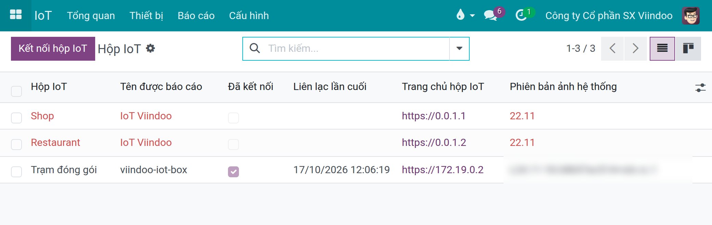The height and width of the screenshot is (225, 712).
Task: Sort by Đã kết nối column header
Action: click(251, 87)
